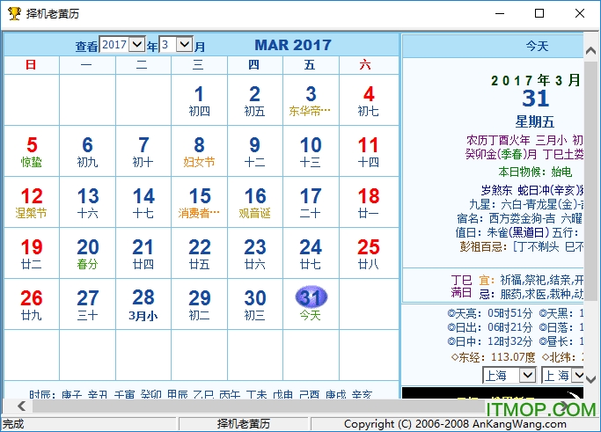Click the trophy app icon in title bar
The image size is (601, 432).
click(13, 14)
